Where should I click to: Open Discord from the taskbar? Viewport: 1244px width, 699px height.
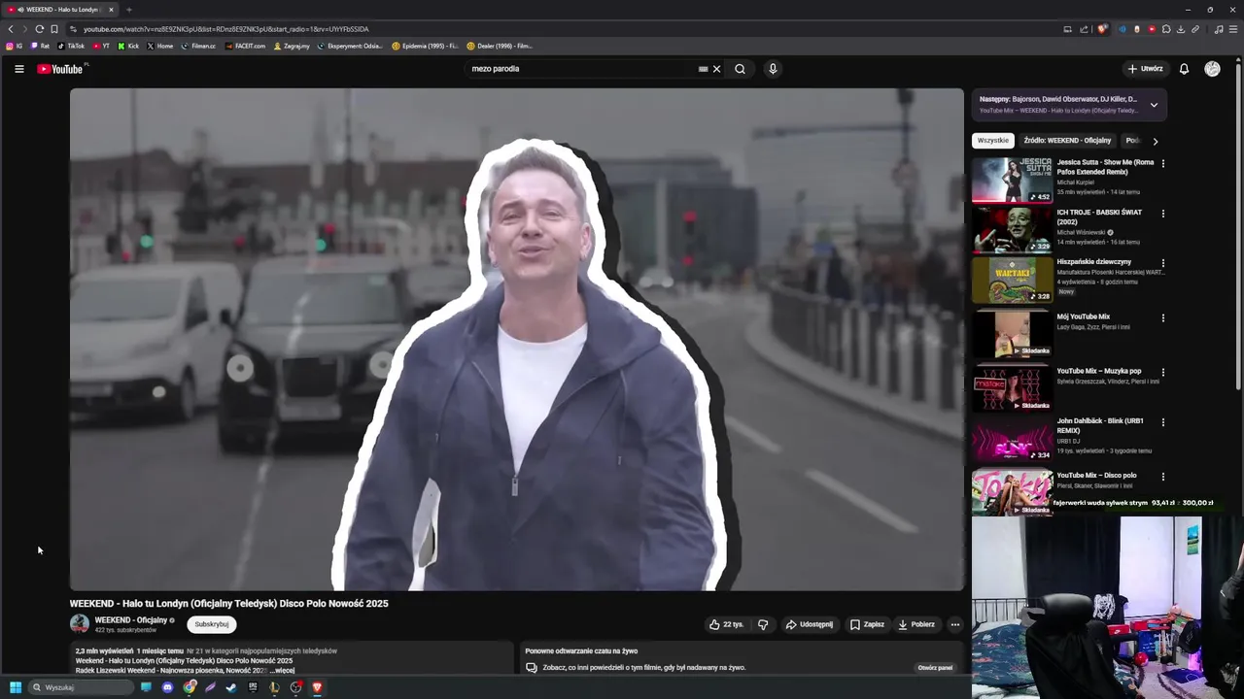click(167, 687)
